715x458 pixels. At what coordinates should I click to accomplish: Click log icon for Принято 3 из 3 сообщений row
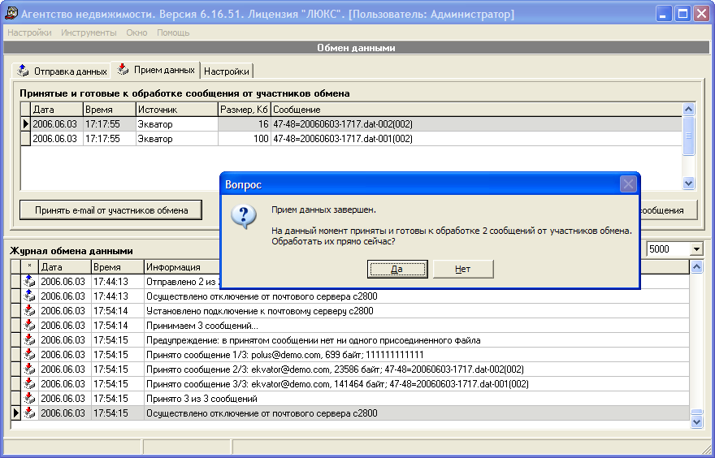coord(29,398)
